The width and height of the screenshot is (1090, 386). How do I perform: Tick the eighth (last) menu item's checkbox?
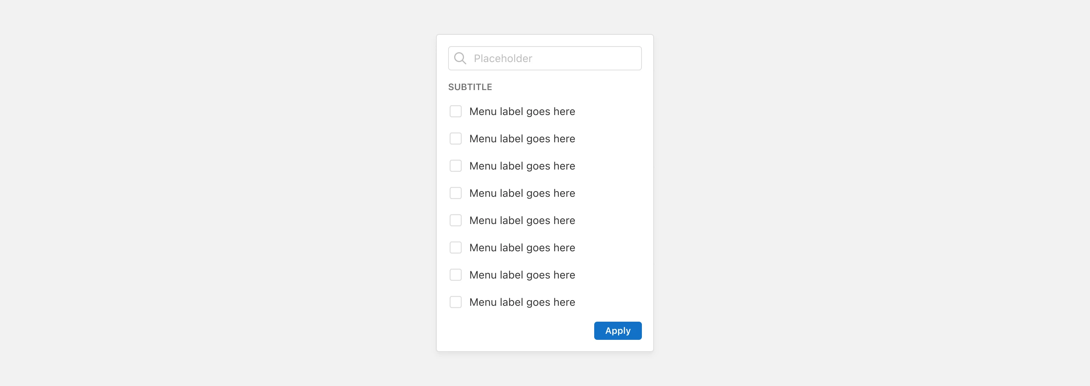point(455,302)
